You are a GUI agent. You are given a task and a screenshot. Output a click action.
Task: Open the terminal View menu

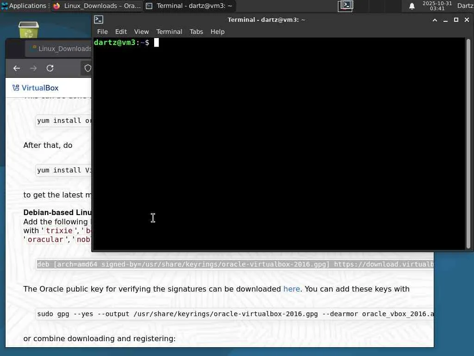[x=142, y=32]
